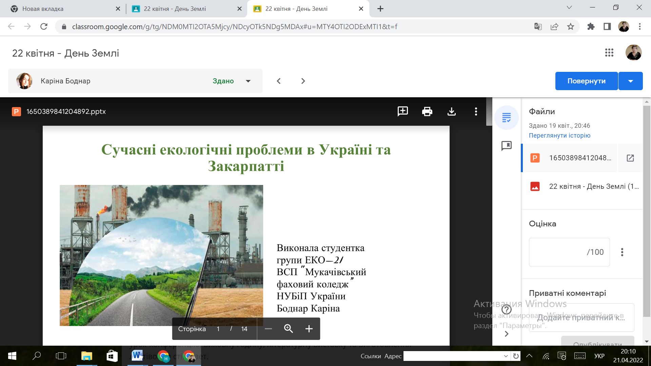
Task: Open the Chrome menu three dots
Action: coord(640,26)
